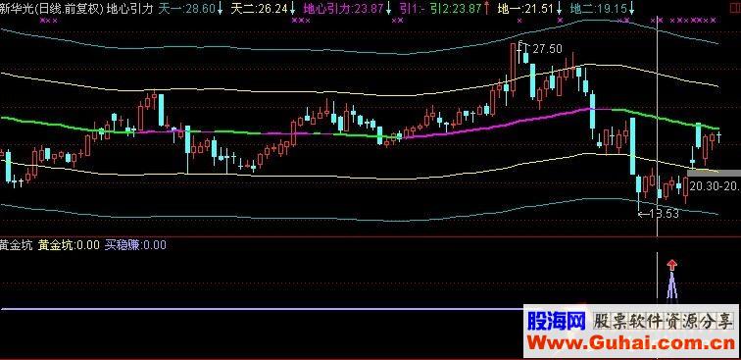Click the red up arrow after 引2:23.87
Screen dimensions: 741x360
point(486,8)
